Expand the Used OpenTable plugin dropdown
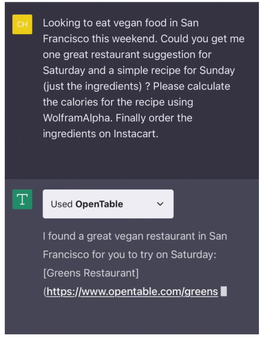This screenshot has width=265, height=337. [x=108, y=204]
